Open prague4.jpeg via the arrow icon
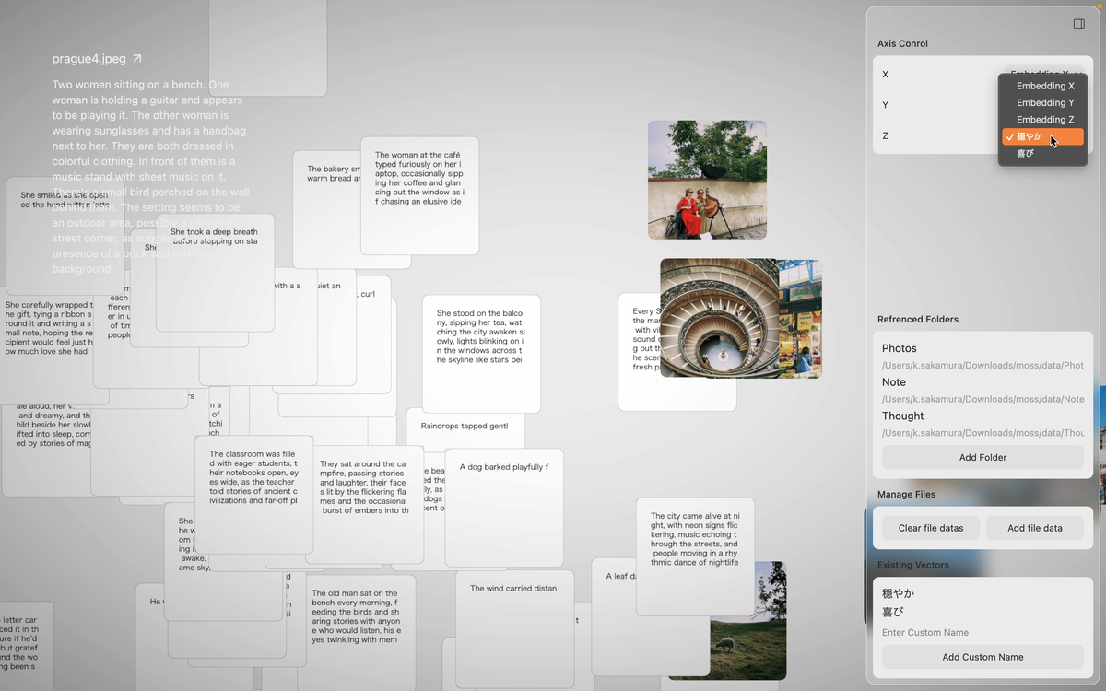The image size is (1106, 691). coord(136,59)
